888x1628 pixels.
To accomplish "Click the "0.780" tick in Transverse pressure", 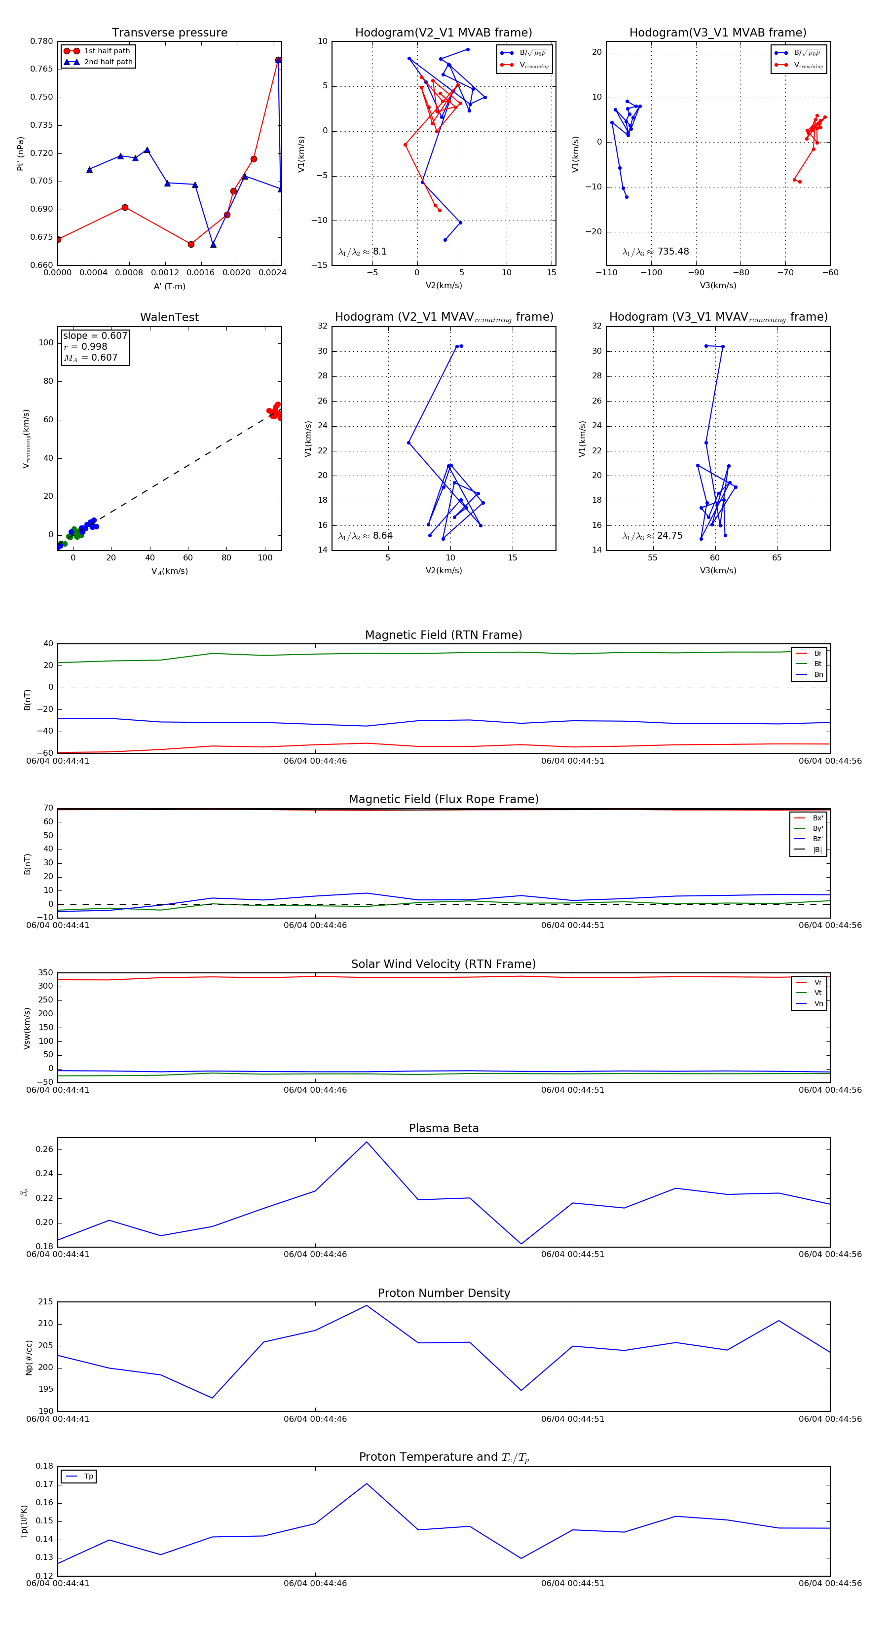I will click(x=42, y=42).
